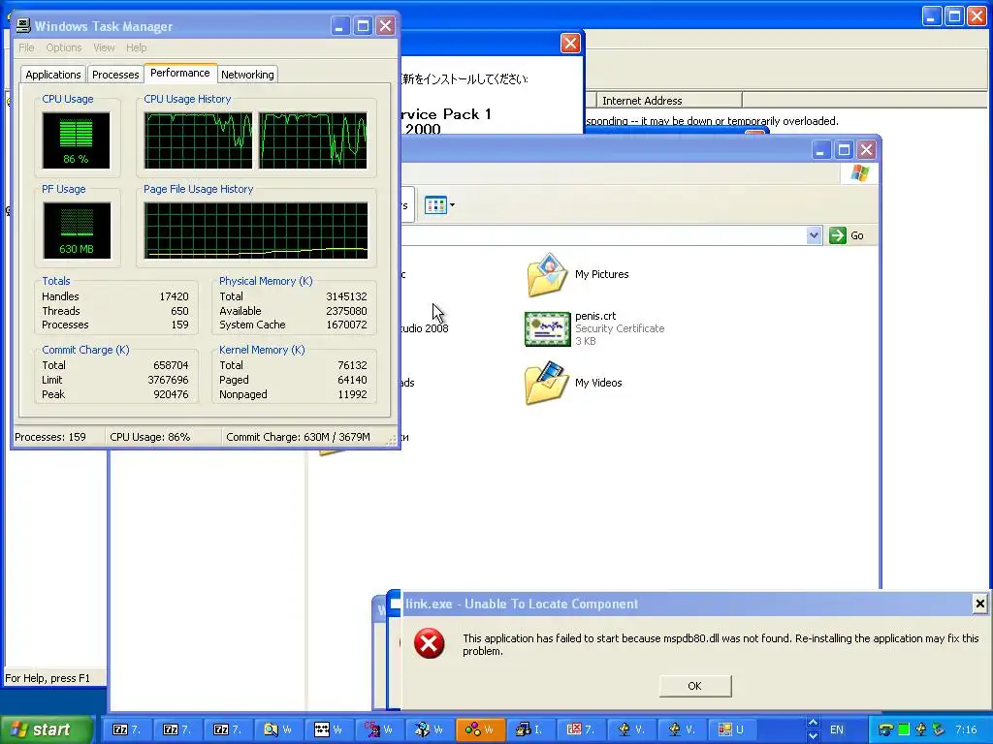The height and width of the screenshot is (744, 993).
Task: Open the File menu in Task Manager
Action: pos(26,47)
